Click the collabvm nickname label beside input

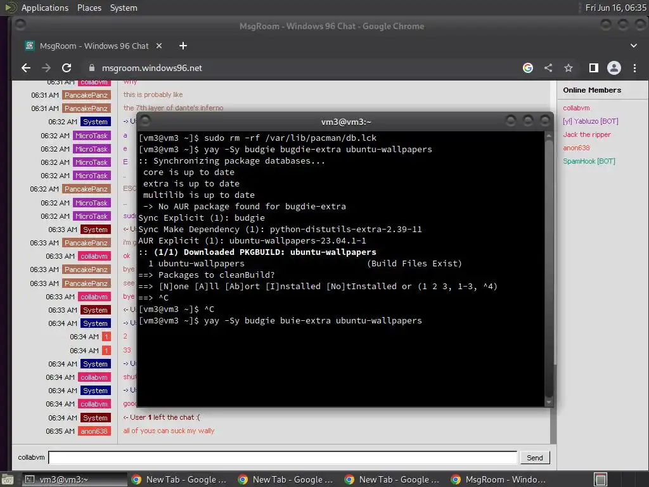tap(31, 457)
